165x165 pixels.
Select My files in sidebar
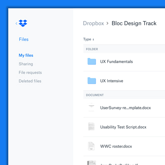26,55
